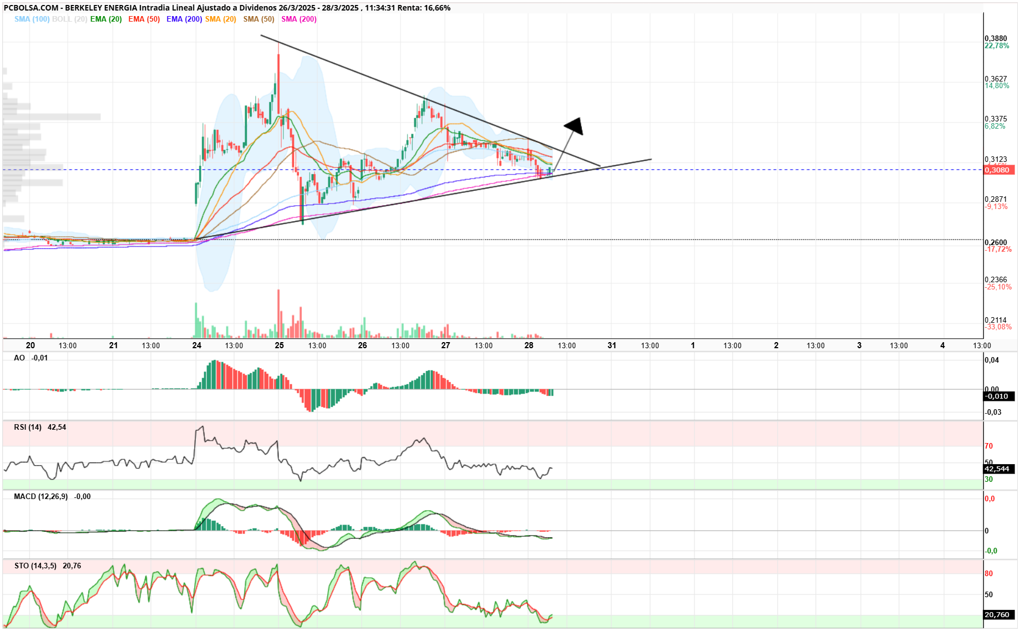Click the red 0,3080 current price tag

[x=999, y=170]
